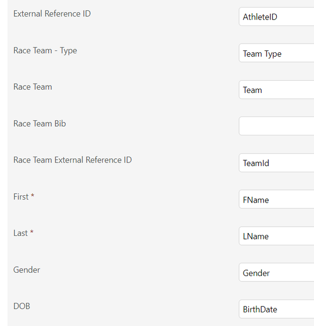
Task: Click the DOB label
Action: (x=22, y=306)
